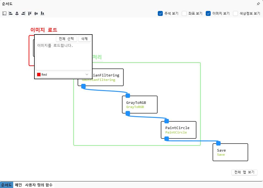Align selected nodes to the left
The width and height of the screenshot is (263, 188).
pyautogui.click(x=10, y=13)
